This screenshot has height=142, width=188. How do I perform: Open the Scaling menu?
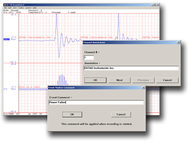[x=21, y=8]
